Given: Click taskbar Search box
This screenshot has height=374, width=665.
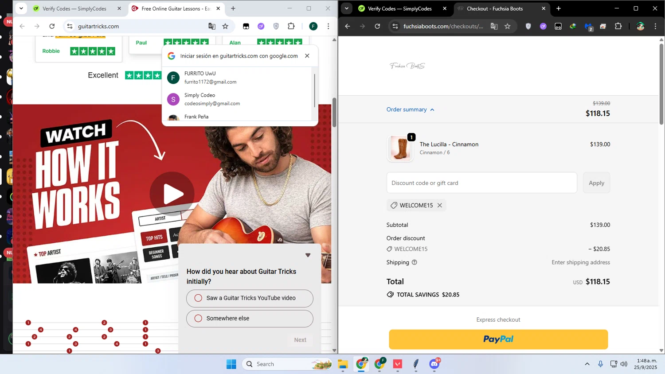Looking at the screenshot, I should click(x=287, y=364).
